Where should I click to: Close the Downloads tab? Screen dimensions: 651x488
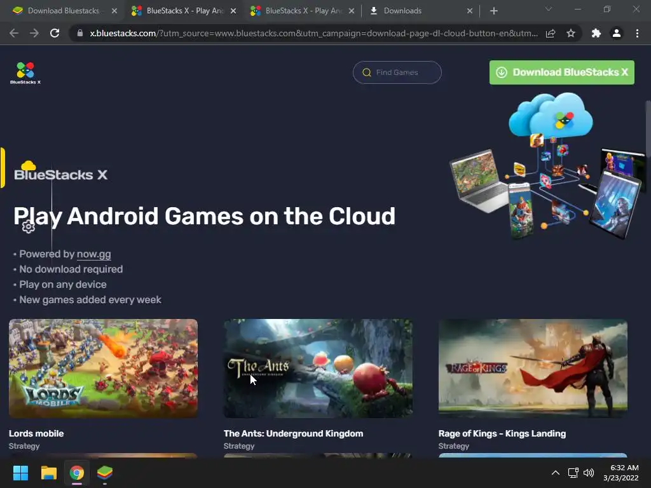coord(470,11)
